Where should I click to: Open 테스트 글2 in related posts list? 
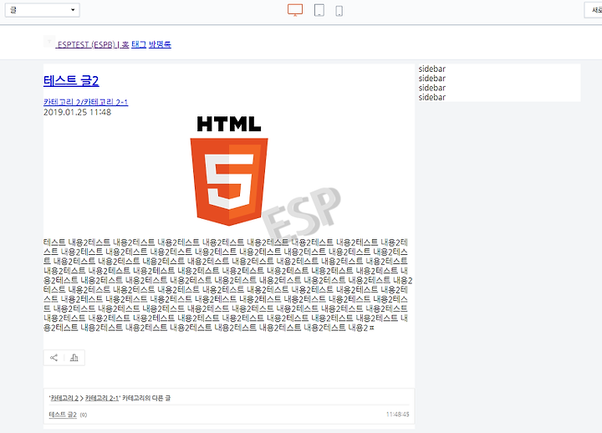pyautogui.click(x=63, y=415)
